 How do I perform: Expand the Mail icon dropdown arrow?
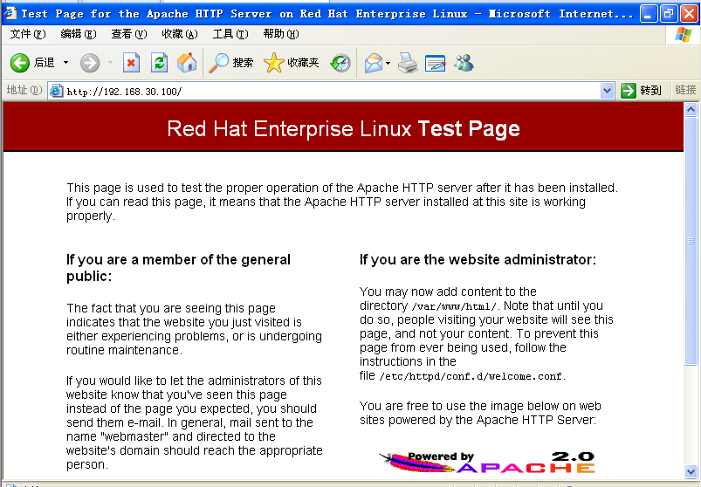(388, 63)
